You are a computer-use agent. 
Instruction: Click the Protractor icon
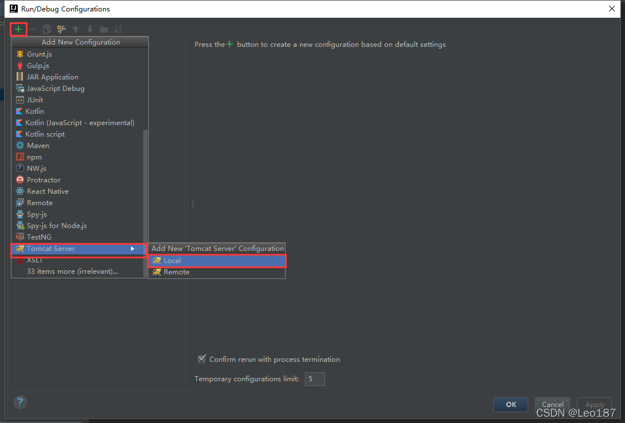pyautogui.click(x=20, y=180)
